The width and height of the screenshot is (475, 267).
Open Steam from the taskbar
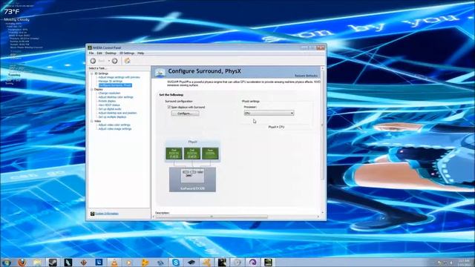(x=53, y=263)
